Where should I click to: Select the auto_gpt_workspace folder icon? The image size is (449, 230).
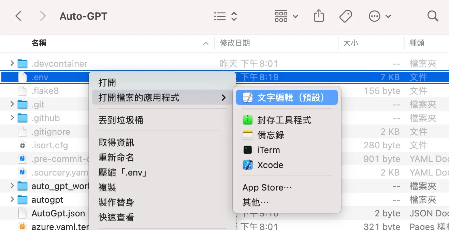point(23,186)
